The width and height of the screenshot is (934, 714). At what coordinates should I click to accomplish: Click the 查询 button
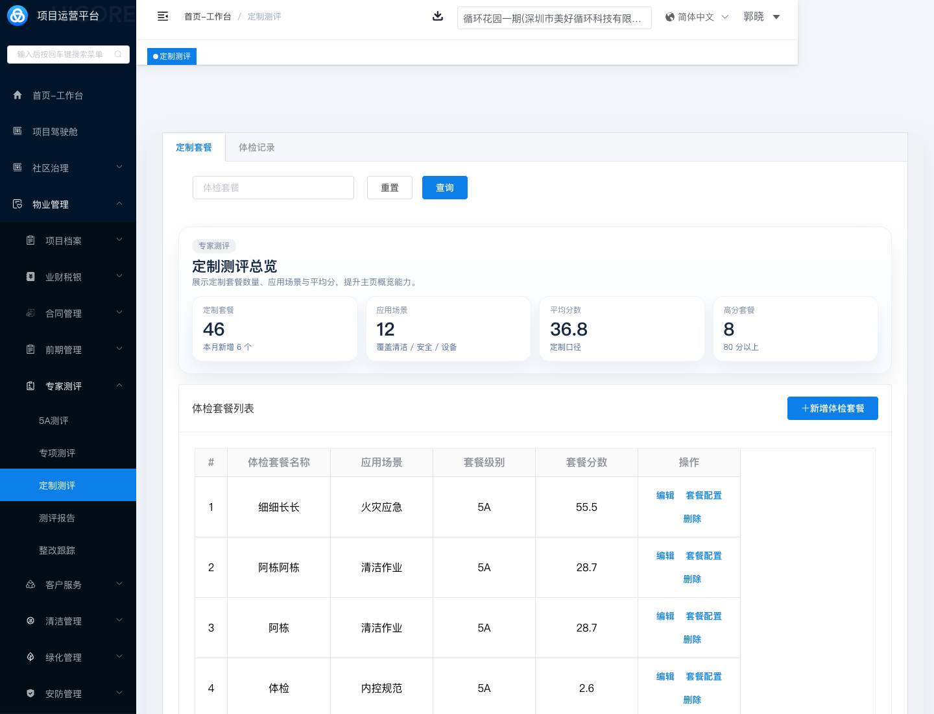tap(444, 188)
